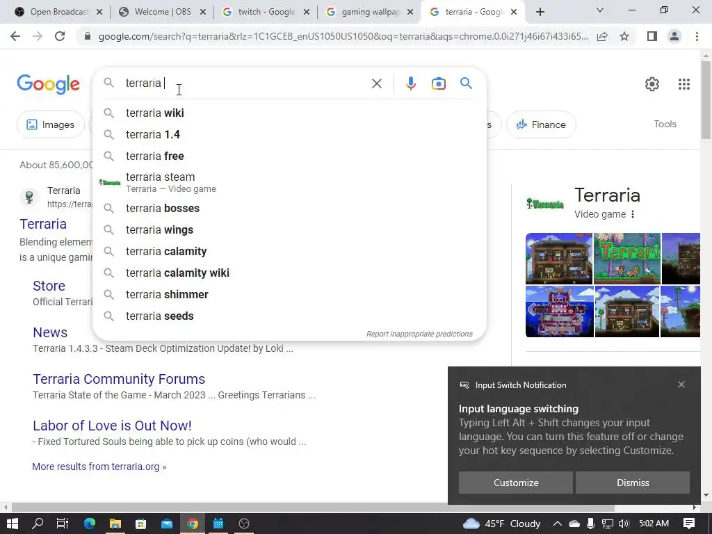Open the Terraria logo title thumbnail
Screen dimensions: 712x534
(x=545, y=204)
